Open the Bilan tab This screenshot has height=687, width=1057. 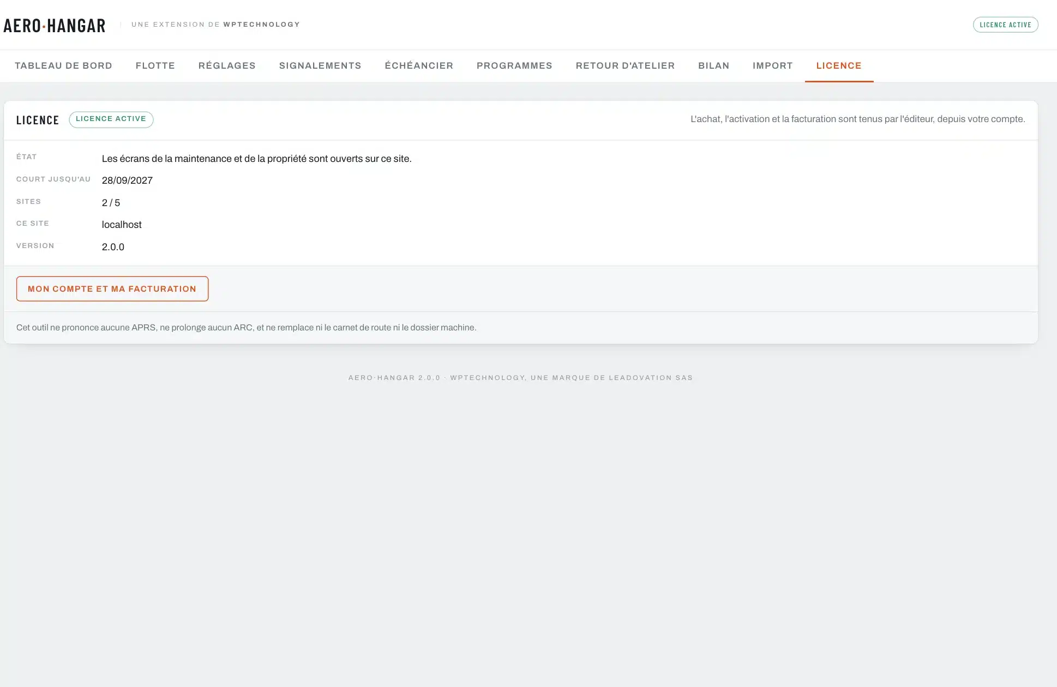(713, 66)
